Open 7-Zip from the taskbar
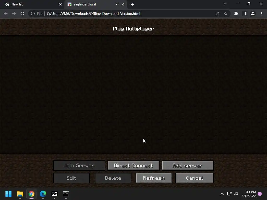 54,194
